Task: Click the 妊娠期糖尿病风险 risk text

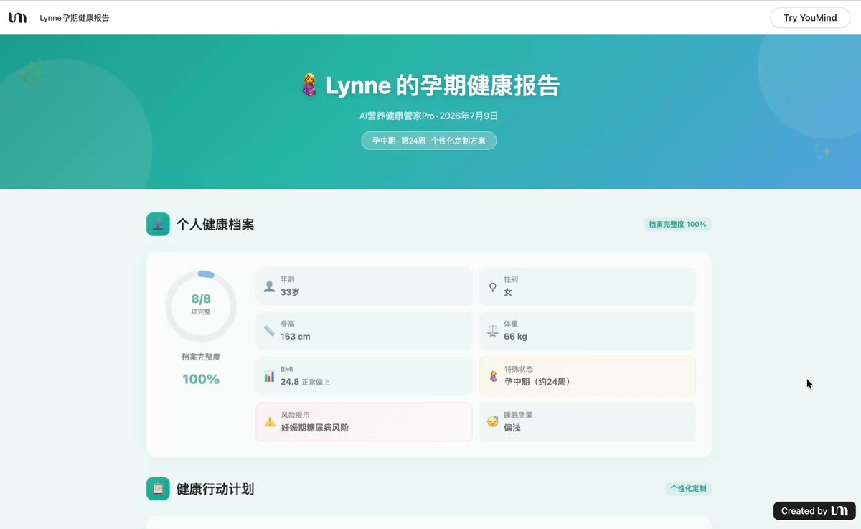Action: click(x=315, y=428)
